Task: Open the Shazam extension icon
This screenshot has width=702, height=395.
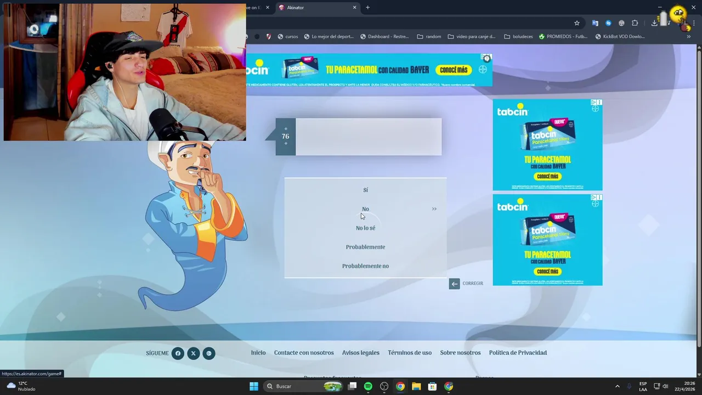Action: [608, 23]
